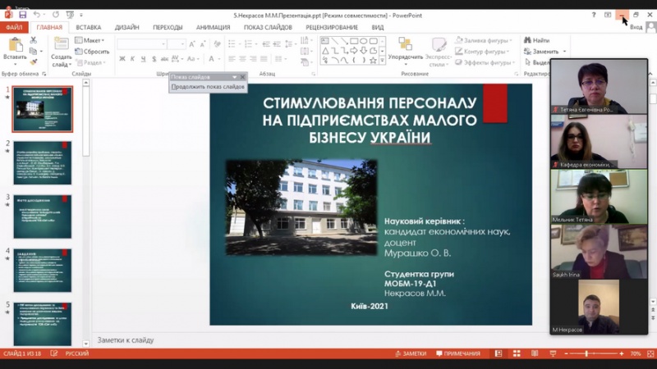Click the Undo arrow icon
Image resolution: width=657 pixels, height=369 pixels.
tap(36, 15)
